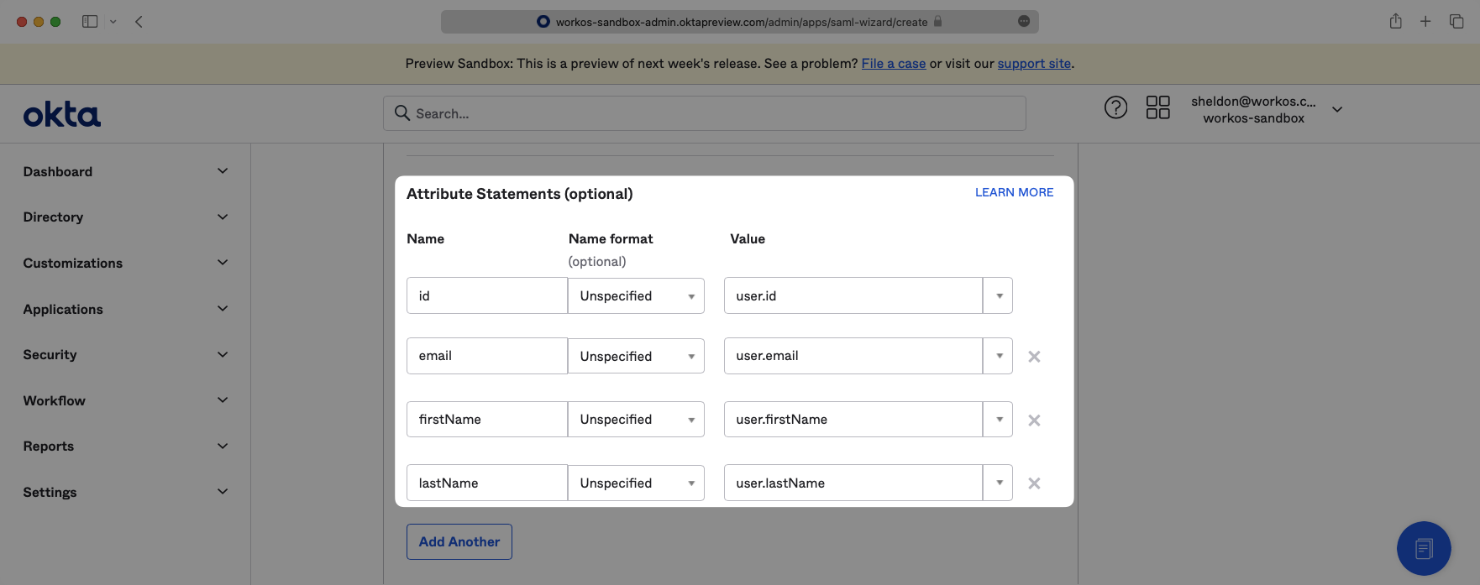Open the user.email value dropdown arrow
Screen dimensions: 1480x585
point(998,356)
